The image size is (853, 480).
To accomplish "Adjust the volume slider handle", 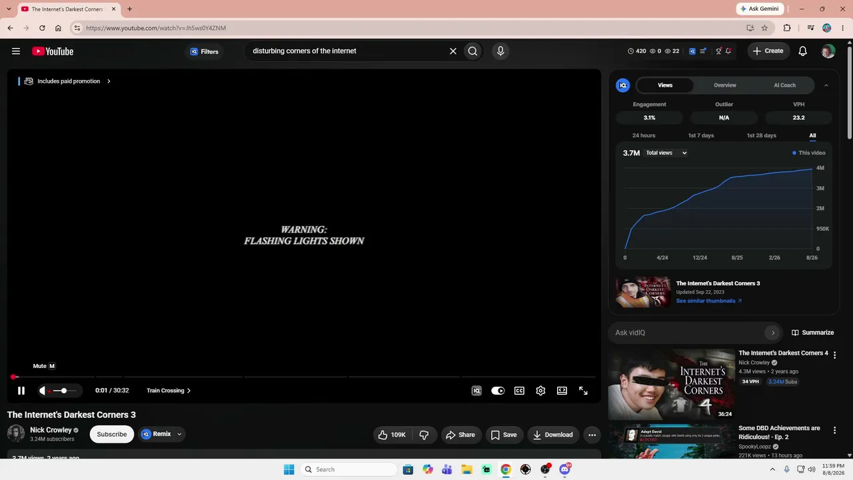I will (x=64, y=391).
